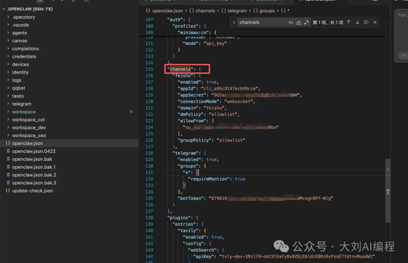Expand the agents folder
The image size is (408, 263).
19,33
